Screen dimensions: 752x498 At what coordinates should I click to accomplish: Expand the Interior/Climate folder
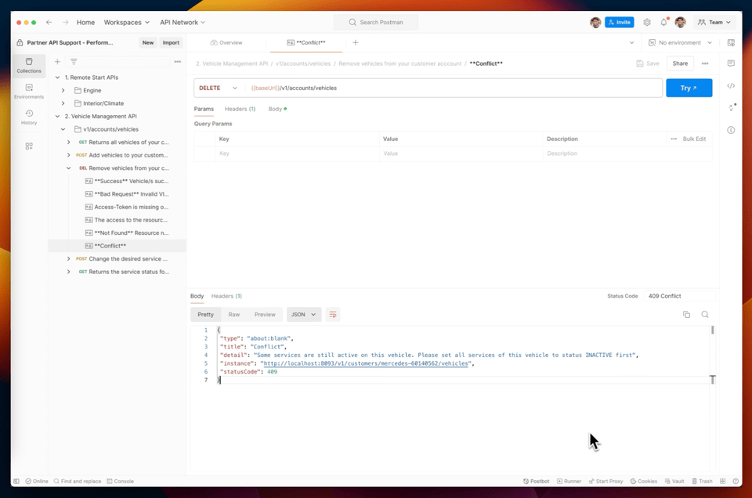tap(63, 103)
